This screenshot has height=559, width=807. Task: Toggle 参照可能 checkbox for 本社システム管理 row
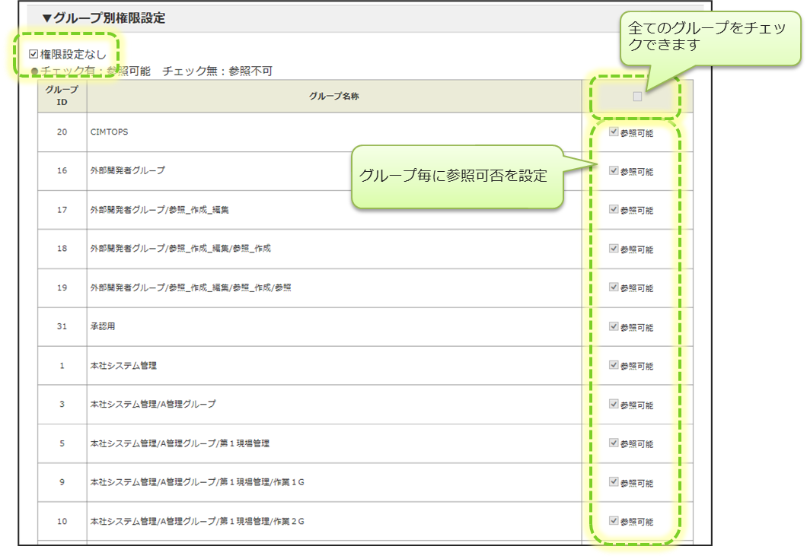point(614,365)
